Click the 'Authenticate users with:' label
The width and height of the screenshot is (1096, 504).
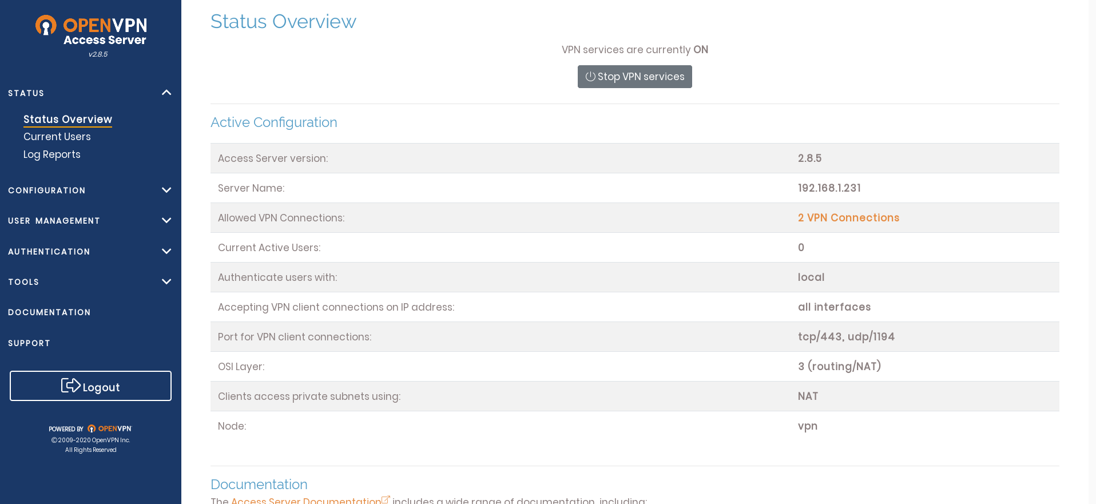pyautogui.click(x=277, y=277)
